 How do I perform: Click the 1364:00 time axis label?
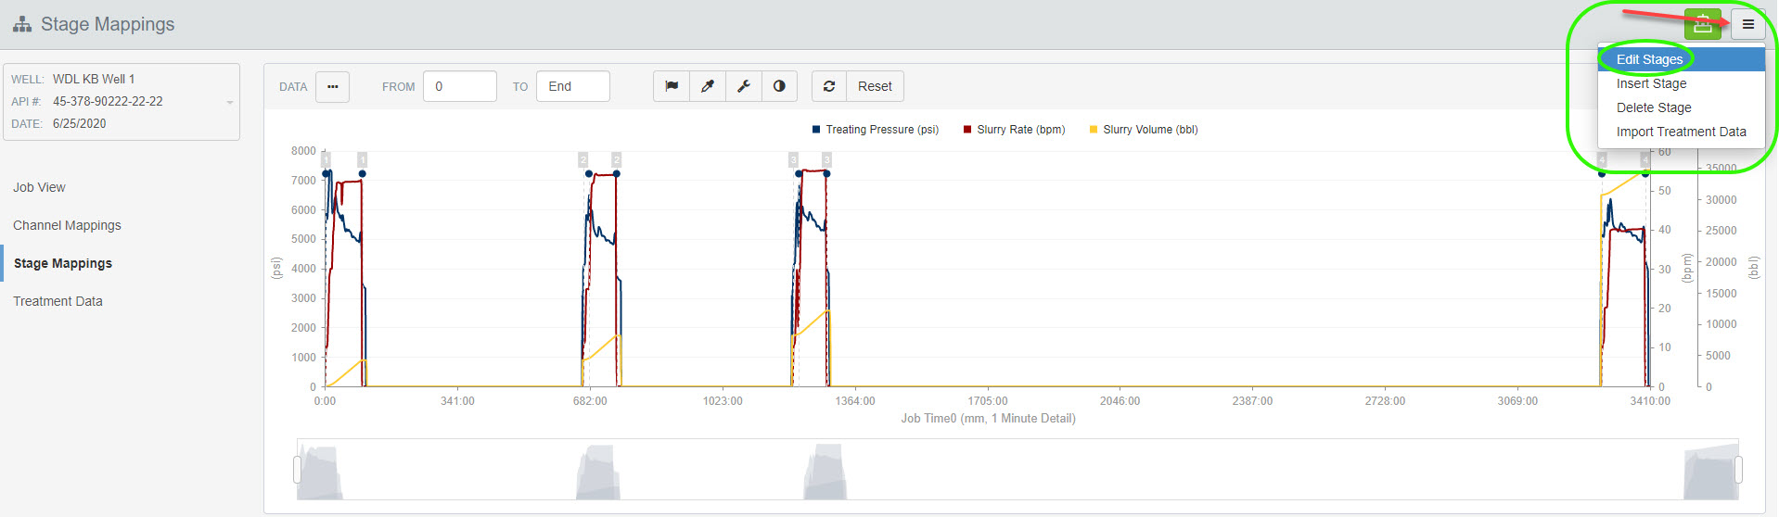point(854,401)
